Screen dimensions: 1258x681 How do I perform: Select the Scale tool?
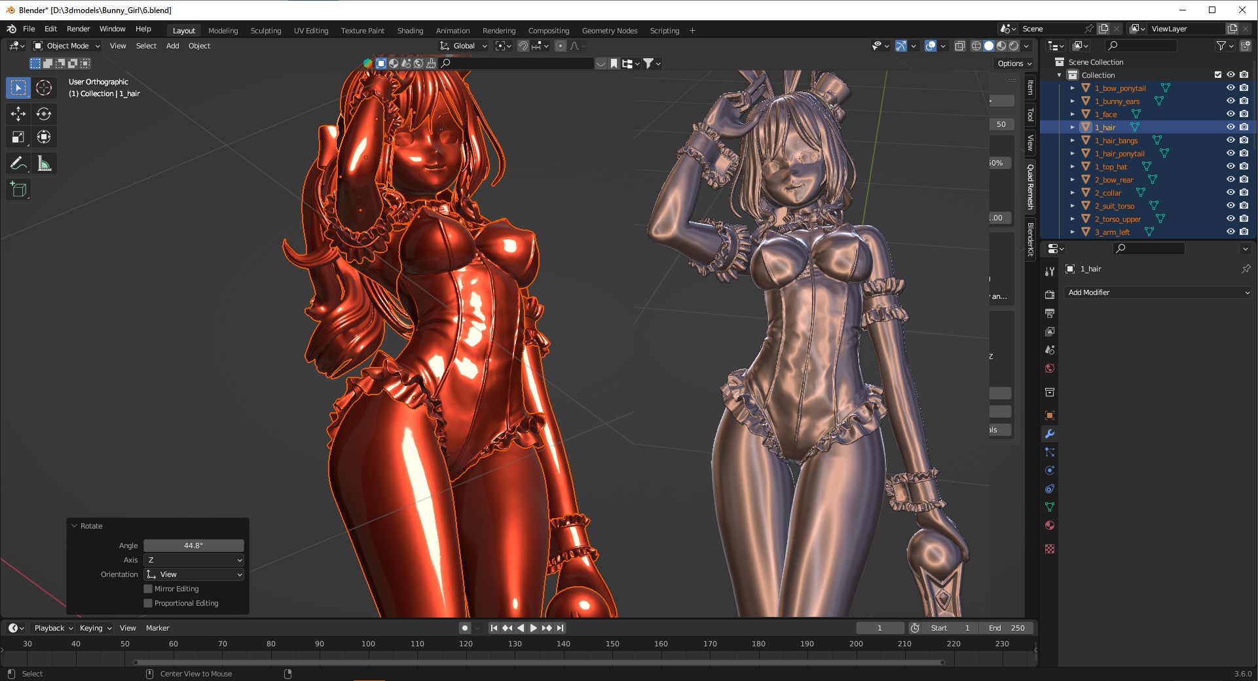[x=18, y=137]
